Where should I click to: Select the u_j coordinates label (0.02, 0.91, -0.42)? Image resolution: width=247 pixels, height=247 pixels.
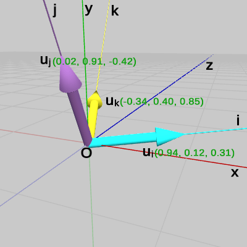click(94, 62)
